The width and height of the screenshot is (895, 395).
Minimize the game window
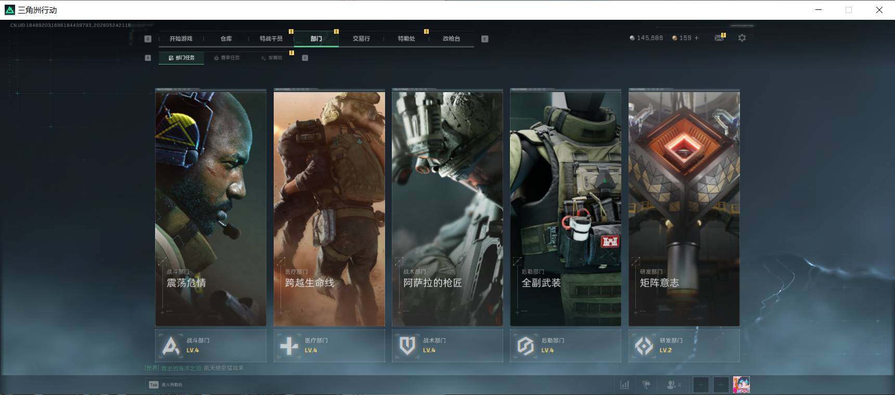click(x=819, y=10)
